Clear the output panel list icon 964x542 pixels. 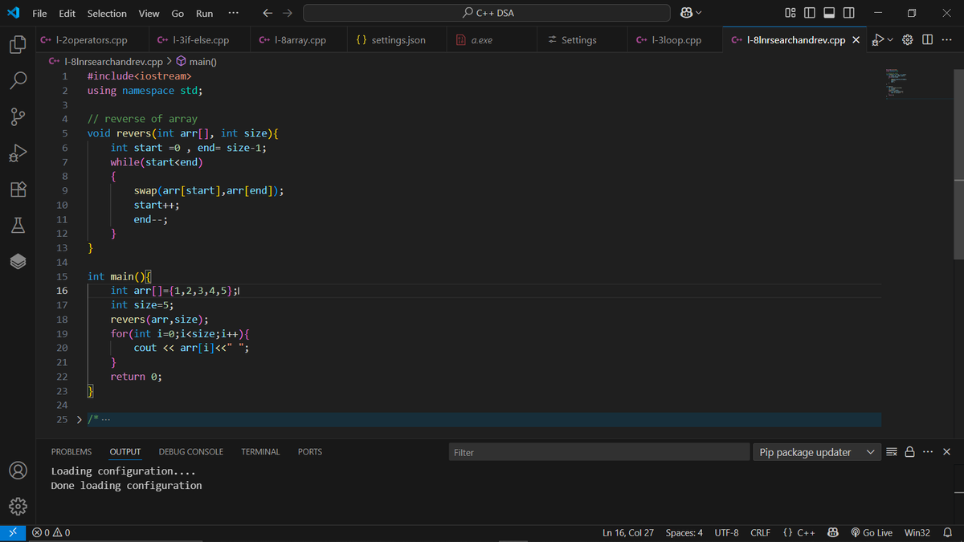click(x=891, y=452)
